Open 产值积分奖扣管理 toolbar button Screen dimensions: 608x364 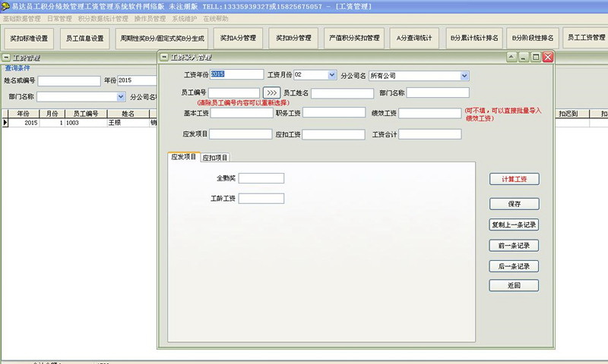(354, 38)
